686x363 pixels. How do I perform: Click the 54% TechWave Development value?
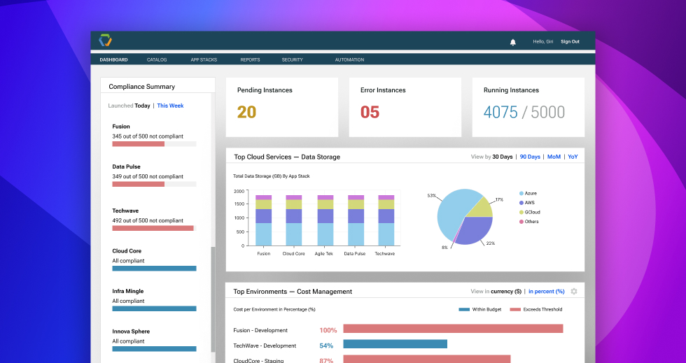[x=326, y=346]
